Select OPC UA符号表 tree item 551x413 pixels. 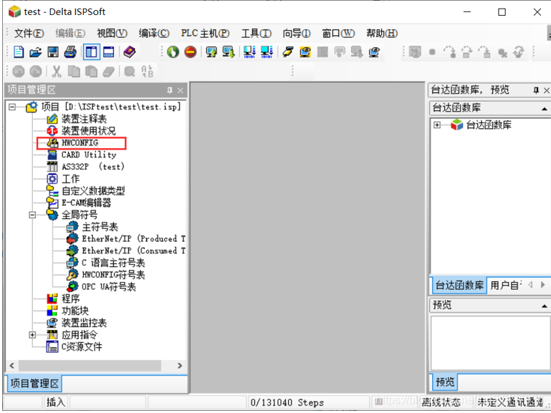(109, 287)
